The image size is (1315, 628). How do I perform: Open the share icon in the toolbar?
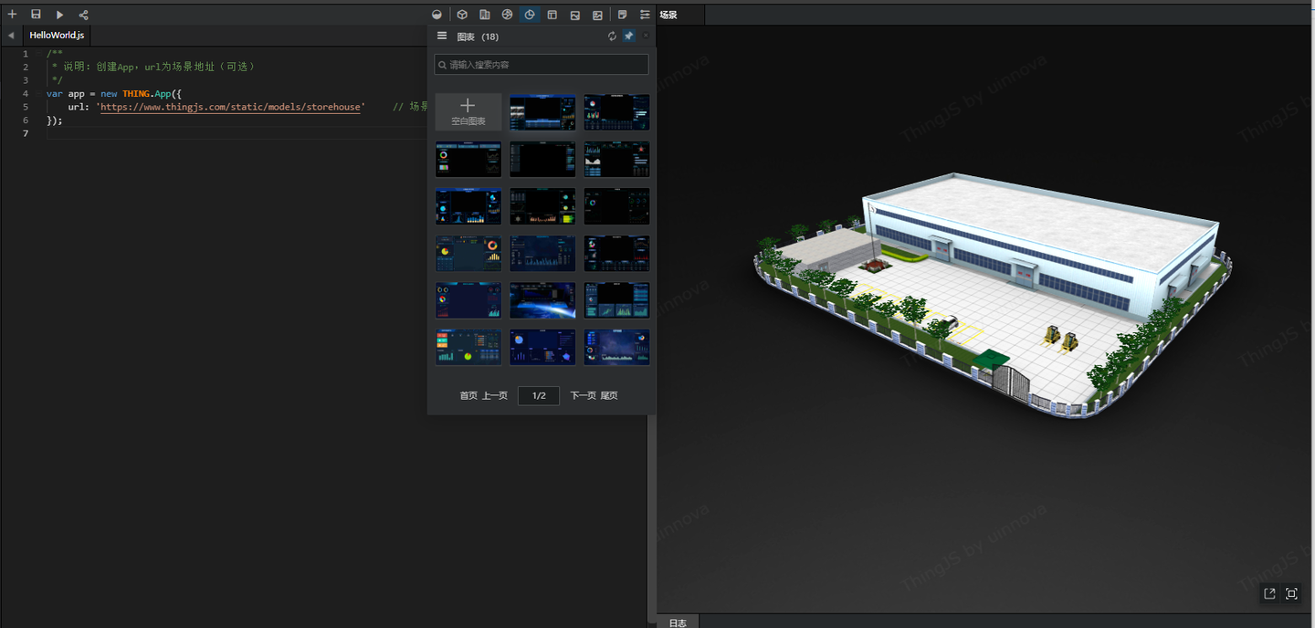[83, 15]
